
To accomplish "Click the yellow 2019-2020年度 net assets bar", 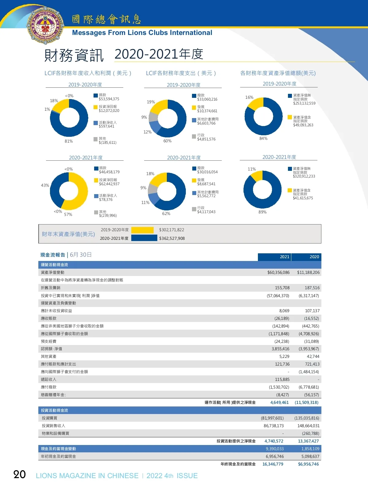I will (x=142, y=230).
